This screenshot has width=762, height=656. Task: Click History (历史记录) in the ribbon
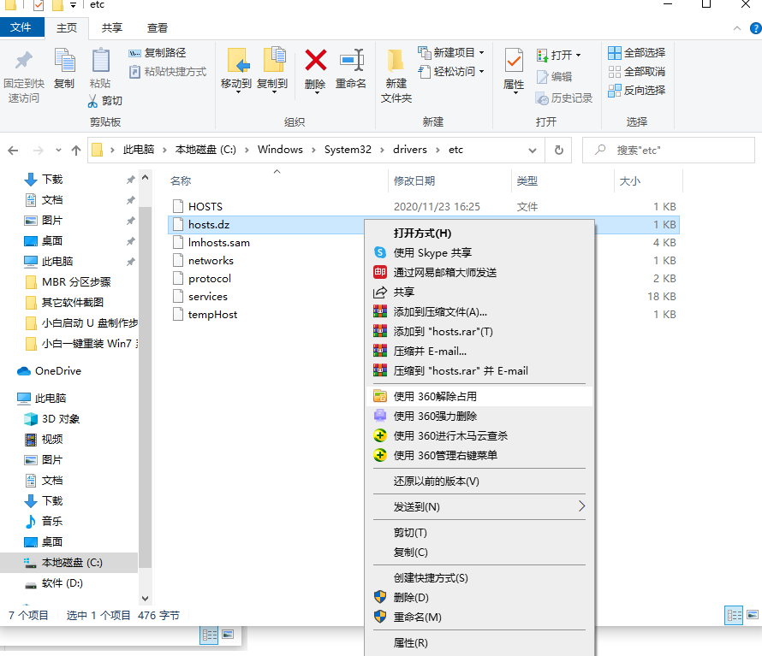tap(564, 98)
